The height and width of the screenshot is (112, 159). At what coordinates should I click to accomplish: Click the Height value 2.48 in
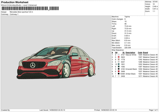click(x=155, y=6)
